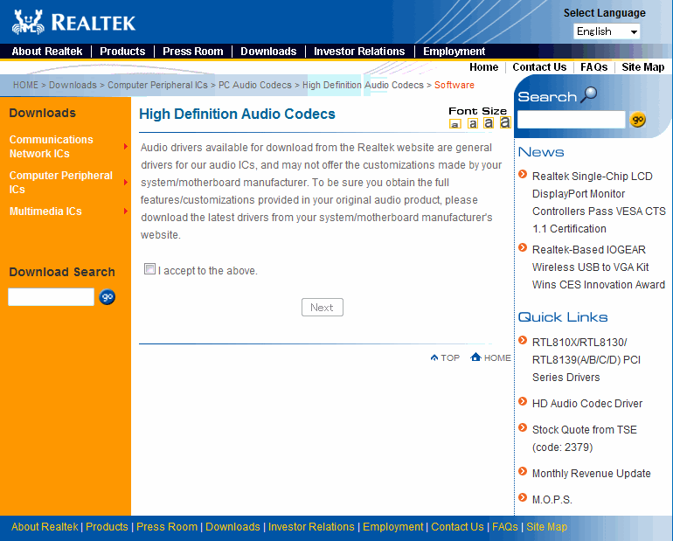This screenshot has width=673, height=541.
Task: Click the magnifier icon beside Search
Action: (x=589, y=94)
